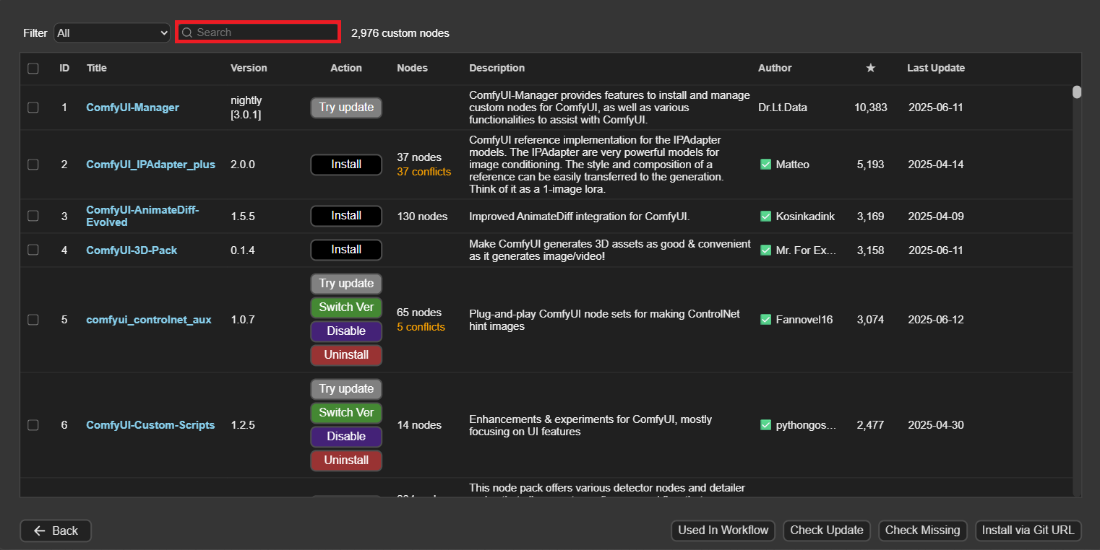Toggle the select-all checkbox in header
The width and height of the screenshot is (1100, 550).
[x=33, y=69]
